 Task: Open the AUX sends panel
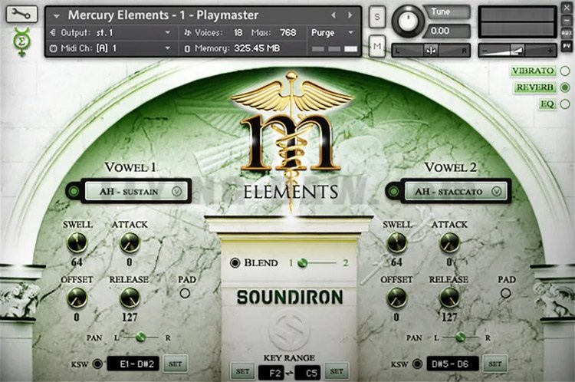pos(567,33)
